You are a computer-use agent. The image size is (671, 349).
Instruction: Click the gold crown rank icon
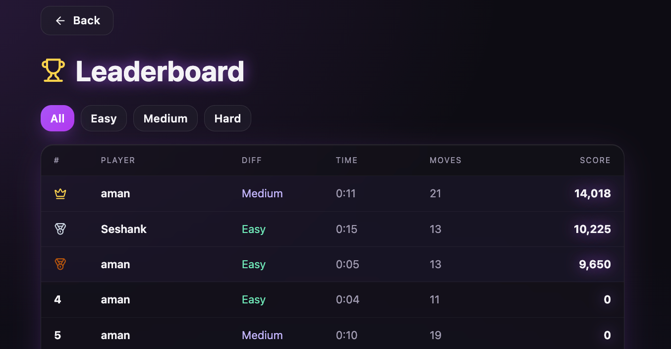pyautogui.click(x=60, y=194)
